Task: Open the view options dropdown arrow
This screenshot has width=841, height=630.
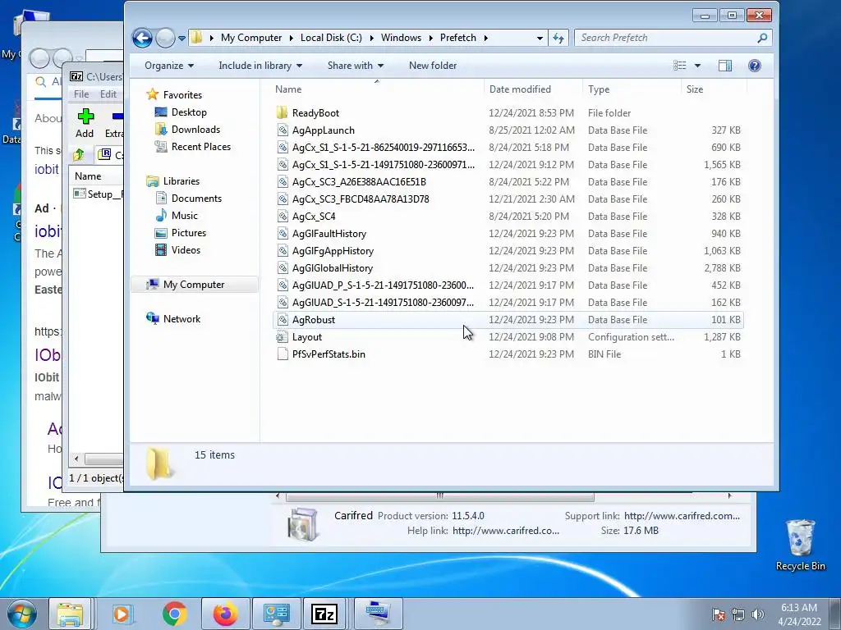Action: [697, 66]
